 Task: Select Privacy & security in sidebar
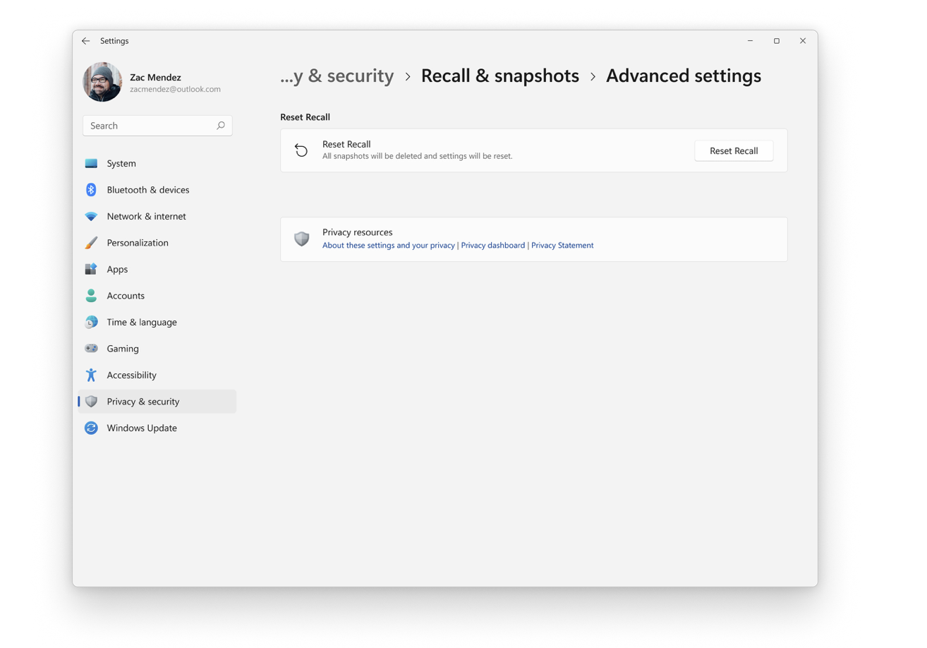point(143,402)
